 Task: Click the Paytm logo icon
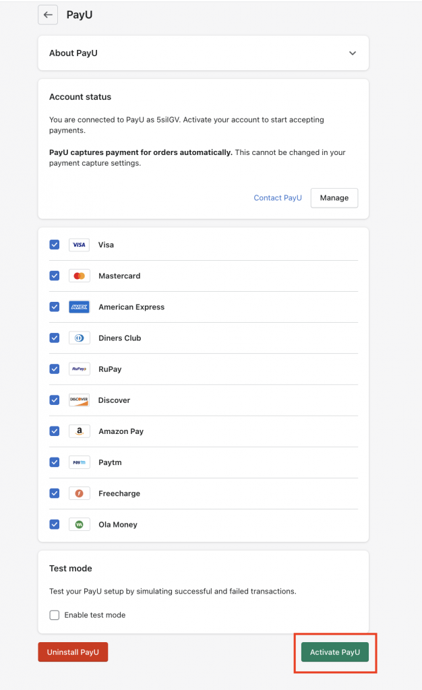79,462
